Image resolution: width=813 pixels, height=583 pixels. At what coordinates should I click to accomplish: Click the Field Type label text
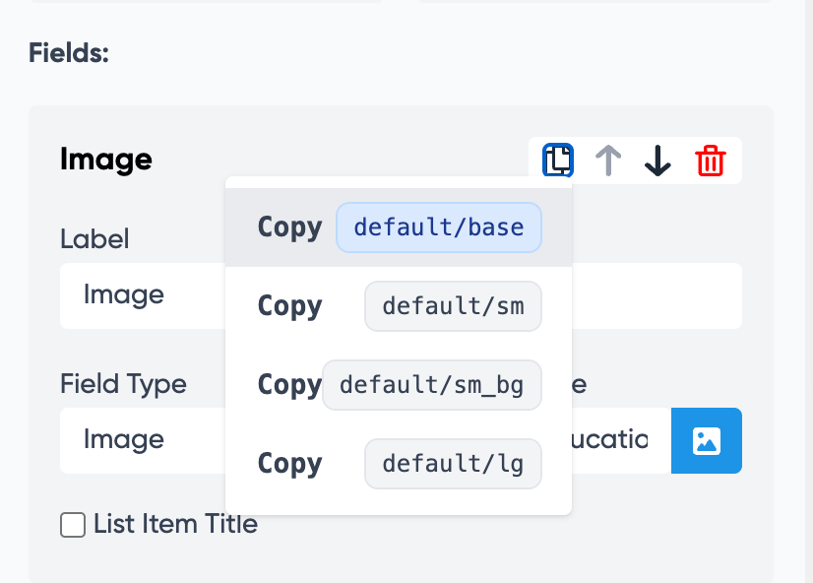(x=123, y=383)
